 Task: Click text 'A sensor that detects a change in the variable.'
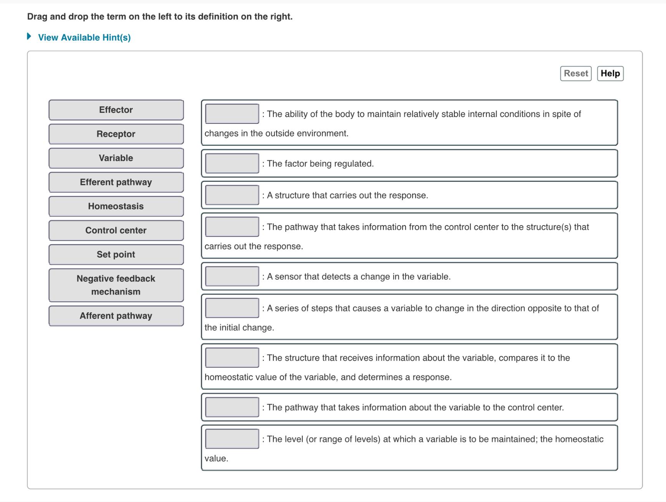coord(359,277)
